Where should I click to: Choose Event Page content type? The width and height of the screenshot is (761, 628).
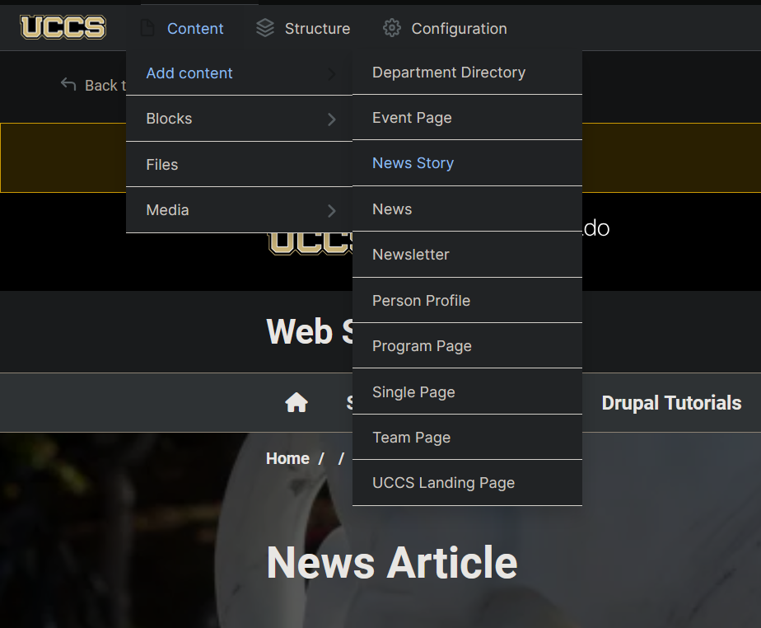pyautogui.click(x=467, y=118)
